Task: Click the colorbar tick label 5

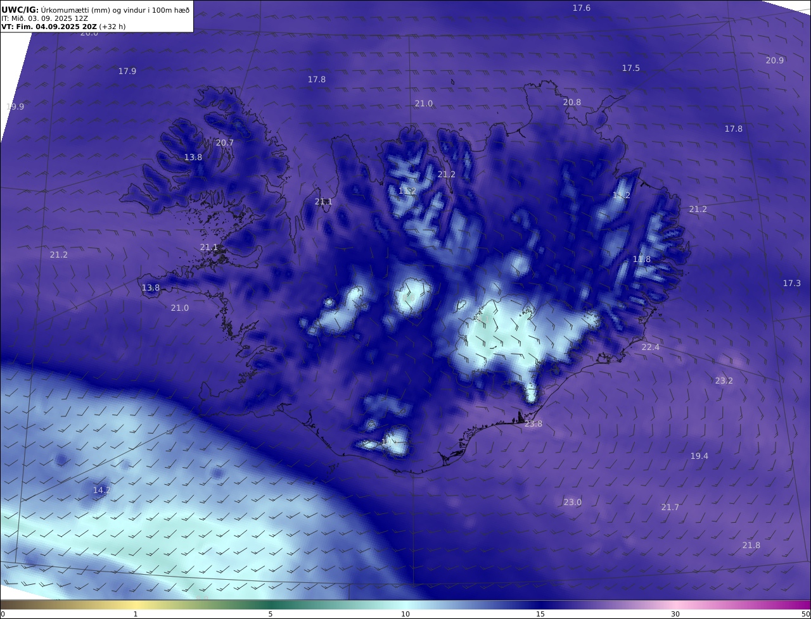Action: click(x=271, y=614)
